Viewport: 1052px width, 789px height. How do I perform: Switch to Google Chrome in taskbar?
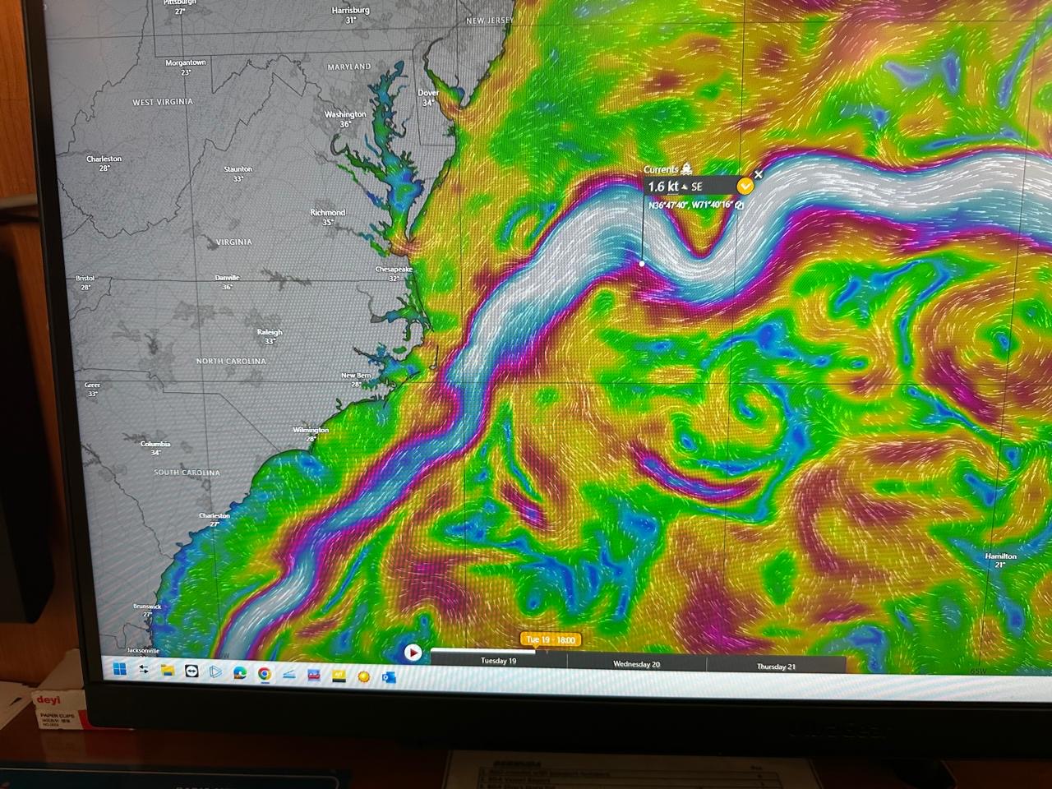point(265,673)
